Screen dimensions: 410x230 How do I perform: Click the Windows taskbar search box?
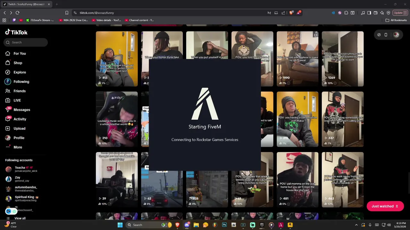click(149, 225)
